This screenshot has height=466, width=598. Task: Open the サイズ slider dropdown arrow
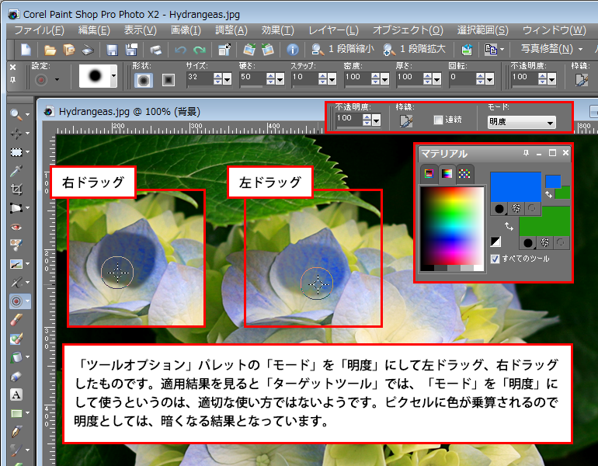[228, 79]
